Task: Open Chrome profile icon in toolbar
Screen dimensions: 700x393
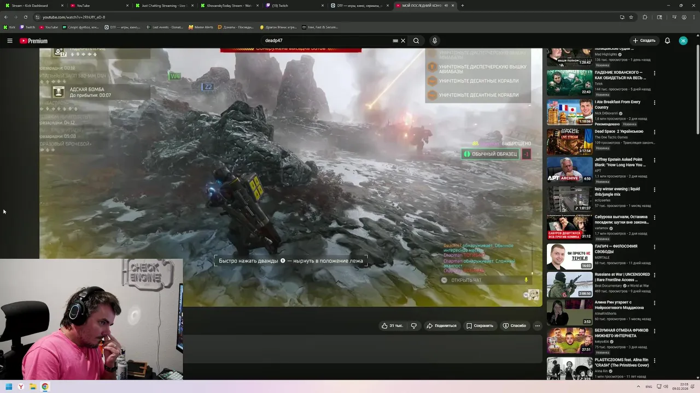Action: tap(684, 17)
